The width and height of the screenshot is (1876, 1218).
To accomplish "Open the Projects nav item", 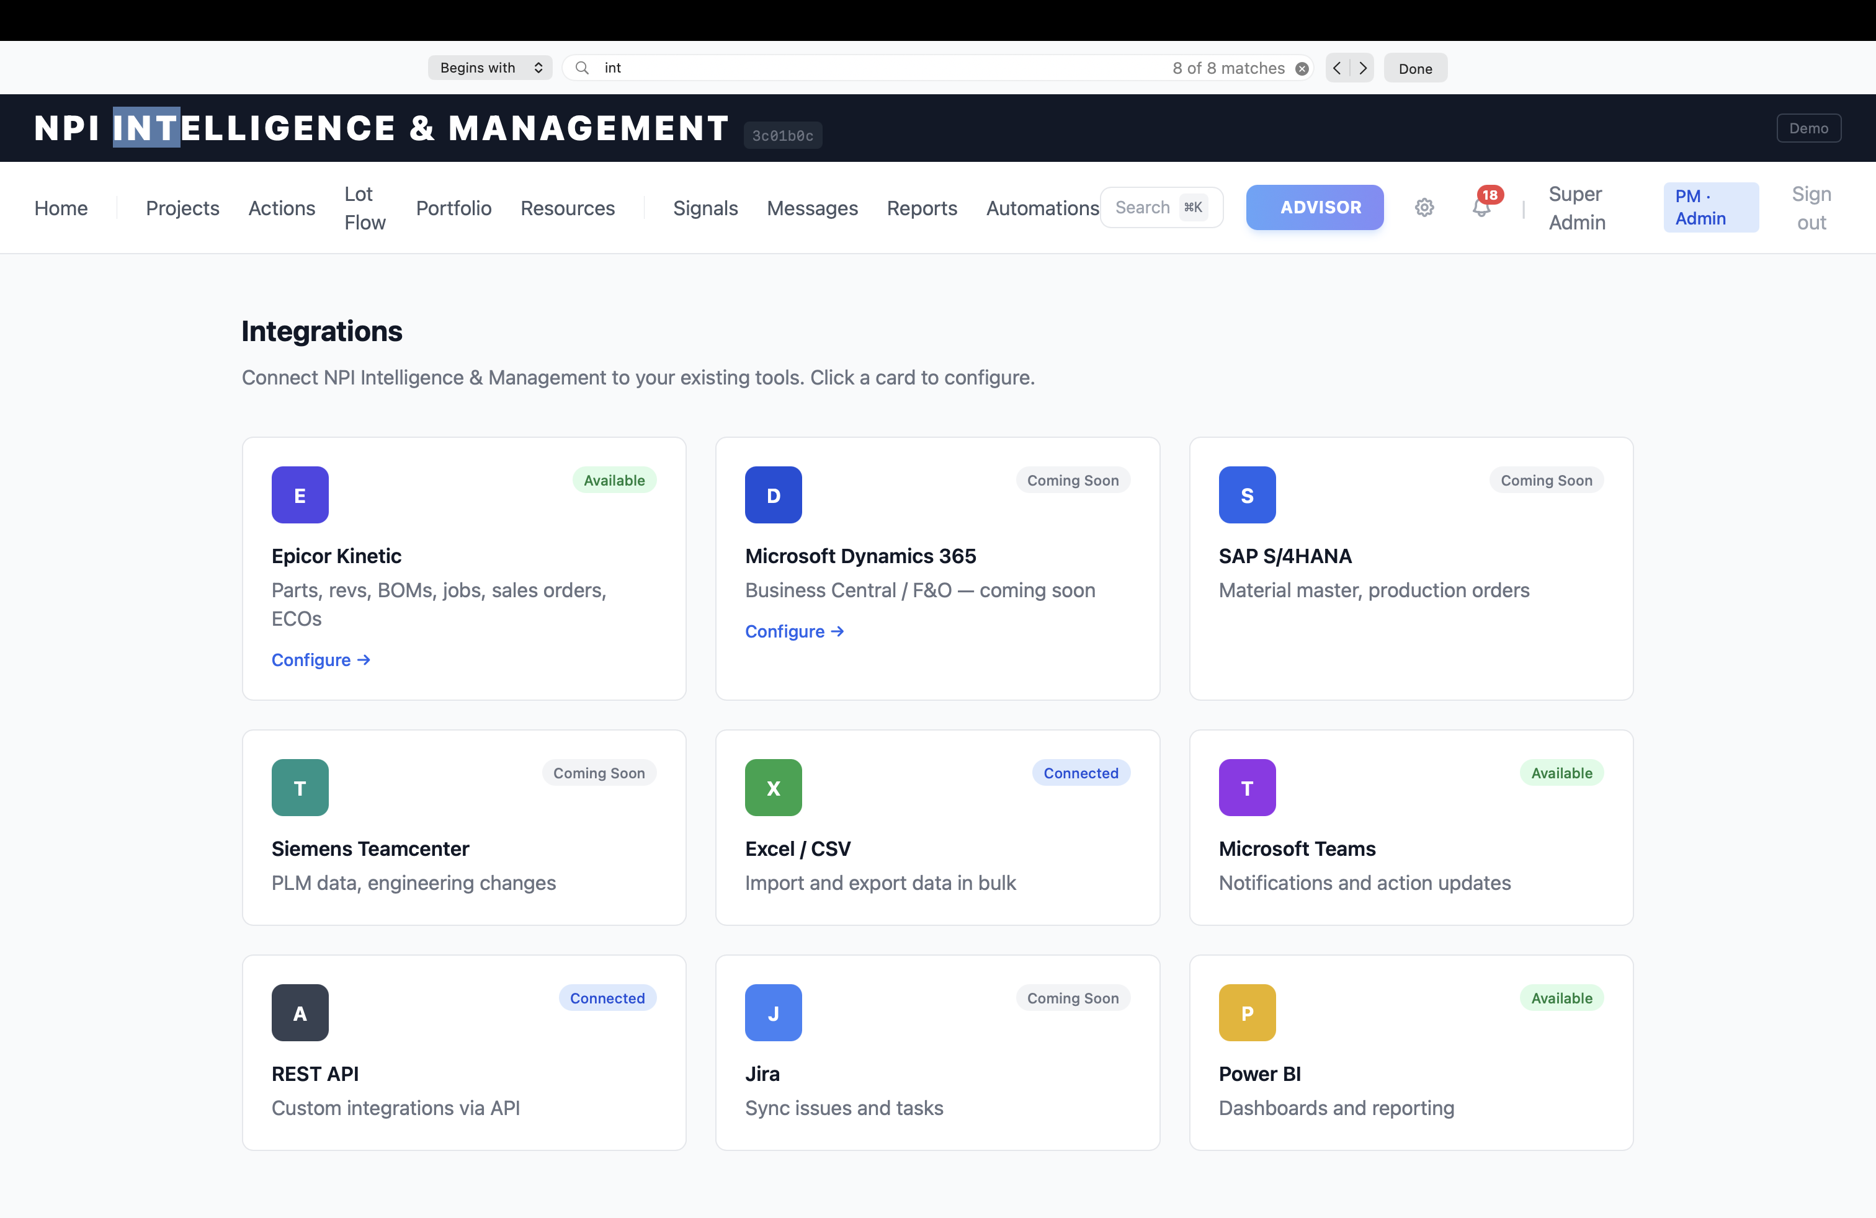I will point(182,208).
